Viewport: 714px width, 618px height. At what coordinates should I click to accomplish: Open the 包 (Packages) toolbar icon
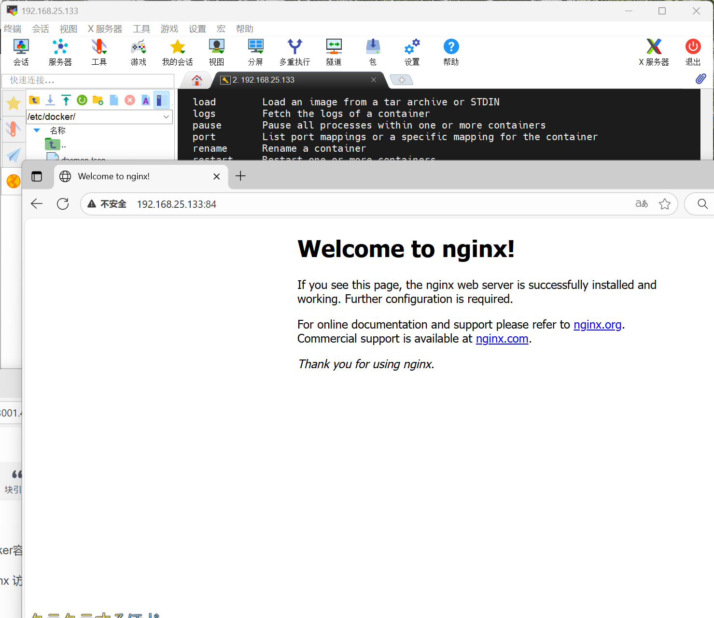[373, 52]
